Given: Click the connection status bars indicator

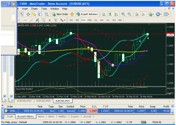Looking at the screenshot, I should pyautogui.click(x=144, y=122).
